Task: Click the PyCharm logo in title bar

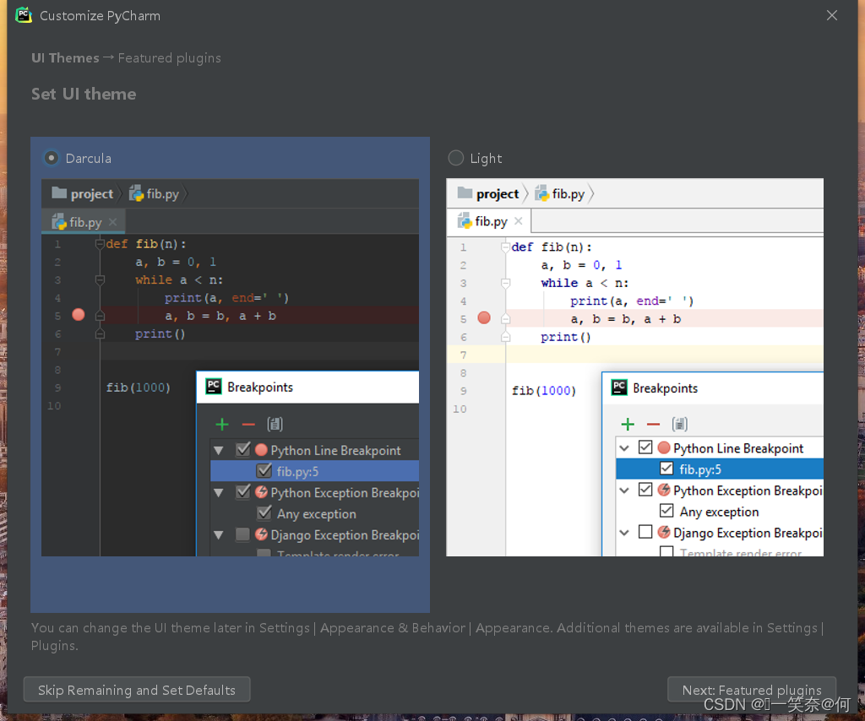Action: (24, 15)
